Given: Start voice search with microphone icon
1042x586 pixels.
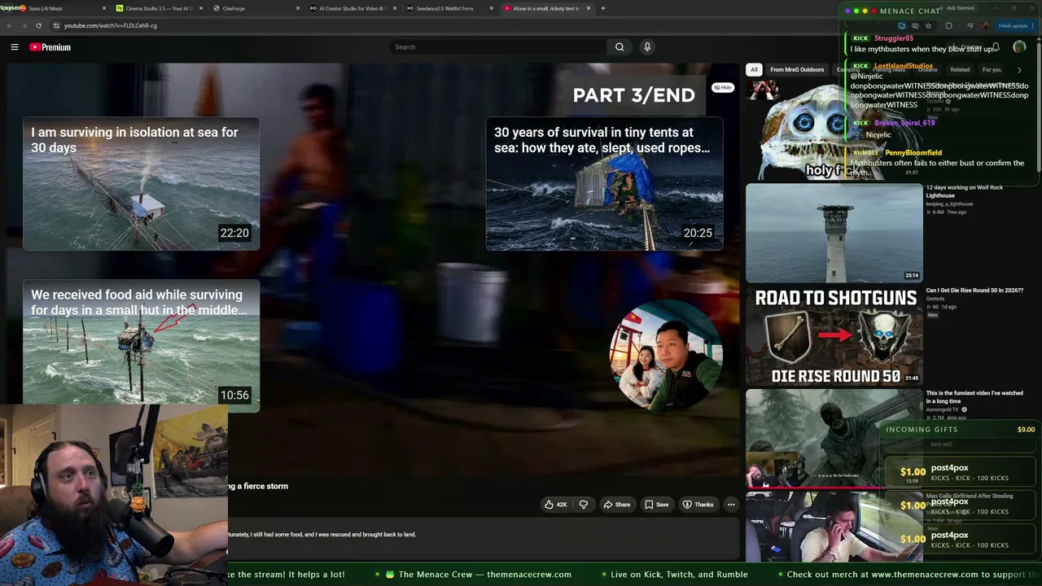Looking at the screenshot, I should [647, 47].
